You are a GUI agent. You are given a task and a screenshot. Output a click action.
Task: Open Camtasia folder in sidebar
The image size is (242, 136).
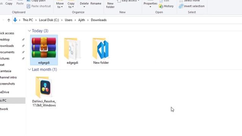click(x=6, y=71)
